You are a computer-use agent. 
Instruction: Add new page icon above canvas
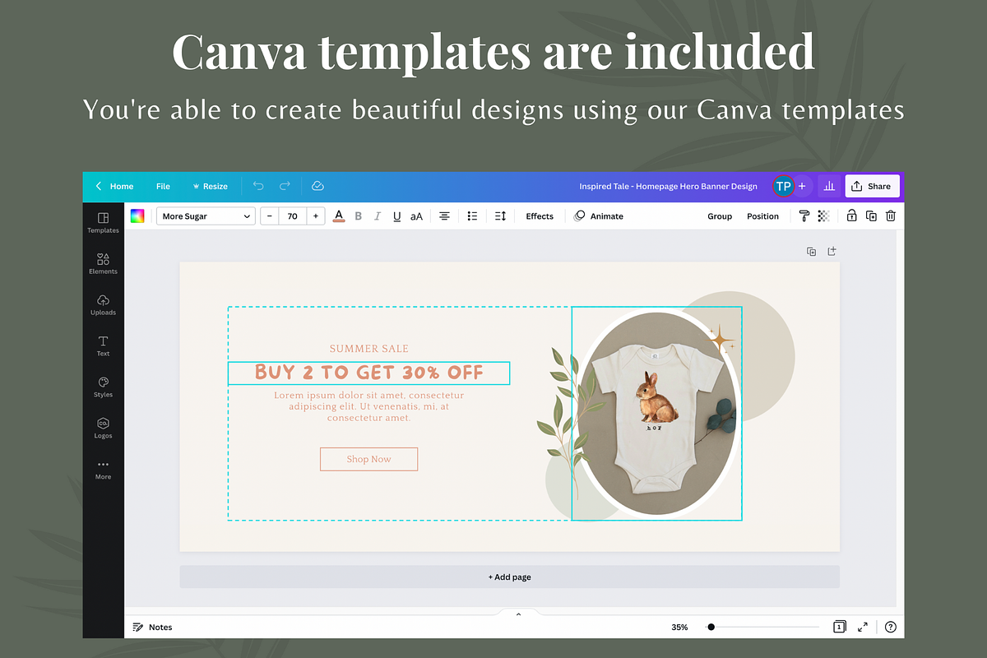pyautogui.click(x=832, y=251)
